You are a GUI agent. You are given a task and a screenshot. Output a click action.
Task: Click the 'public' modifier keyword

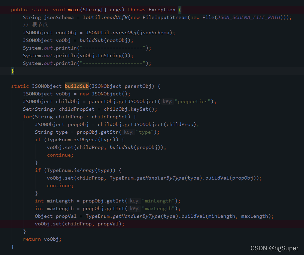20,10
